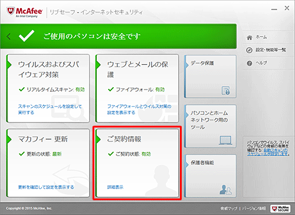Click the 更新の状態 green check icon
295x215 pixels.
[x=21, y=154]
